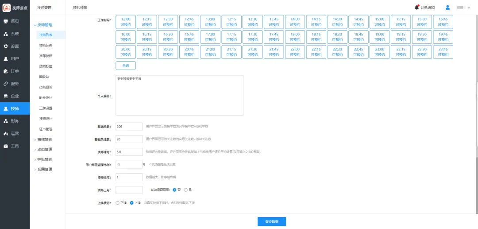Go to 技师分类 menu item
478x229 pixels.
[x=46, y=45]
